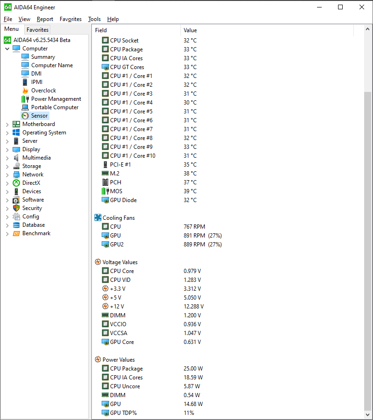Screen dimensions: 373x420
Task: Switch to the Menu panel tab
Action: coord(12,29)
